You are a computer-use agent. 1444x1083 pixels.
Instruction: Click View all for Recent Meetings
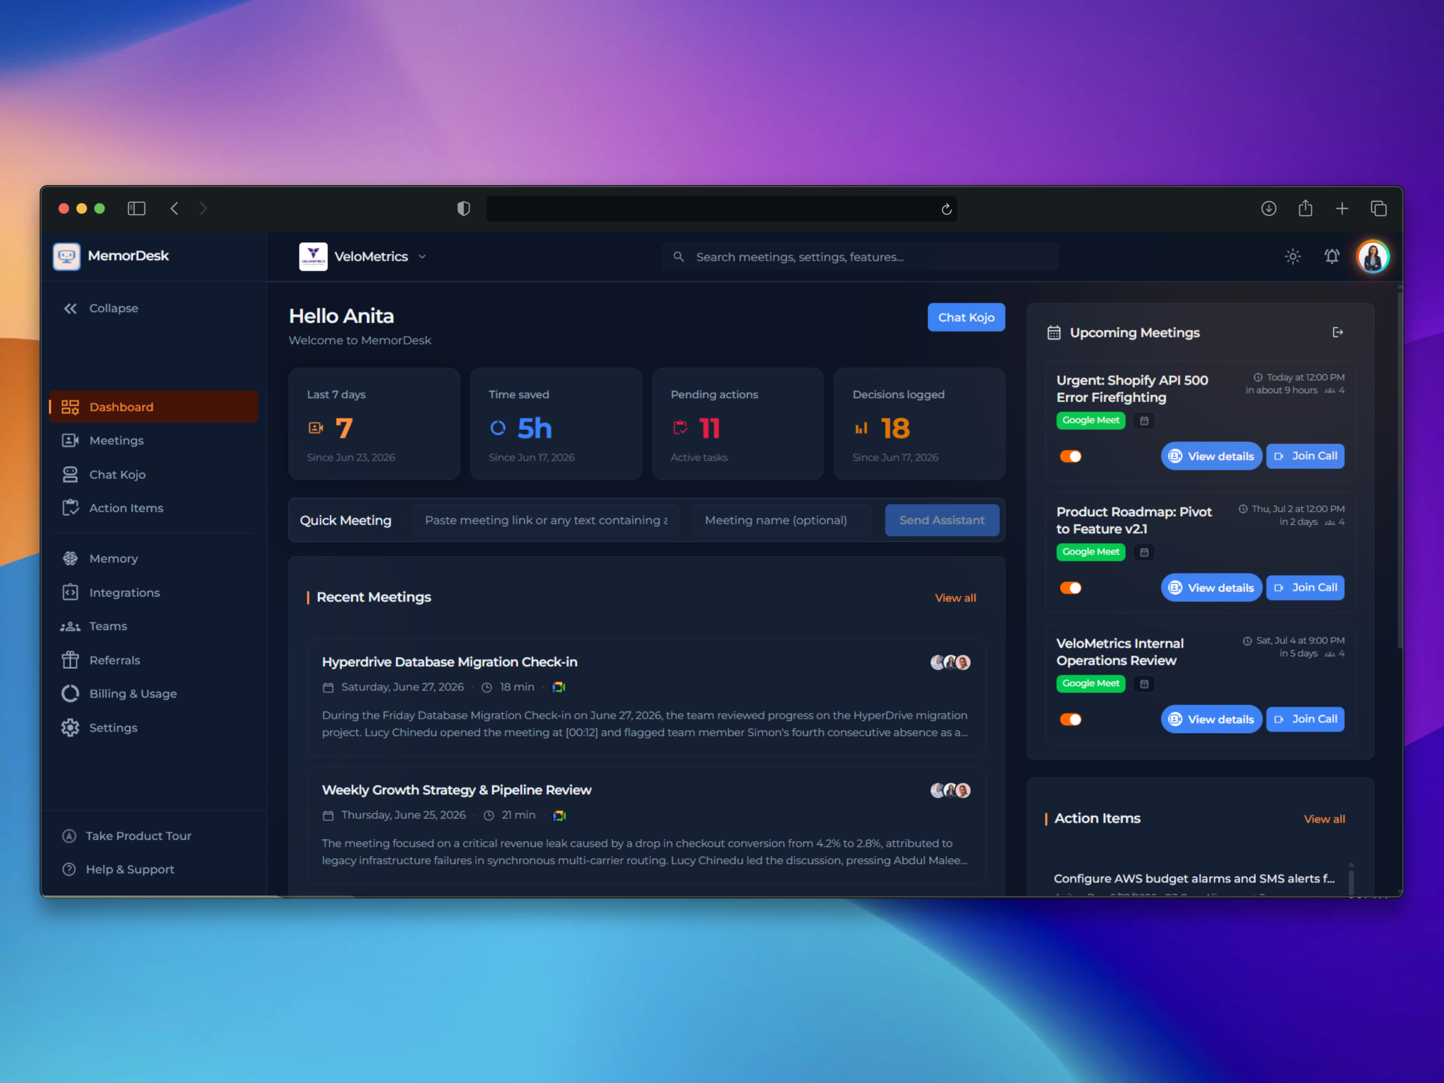tap(955, 598)
